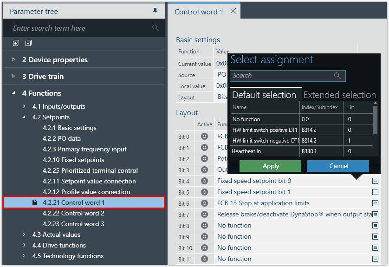This screenshot has height=267, width=389.
Task: Open assignment list icon for Bit 11 row
Action: pos(375,259)
